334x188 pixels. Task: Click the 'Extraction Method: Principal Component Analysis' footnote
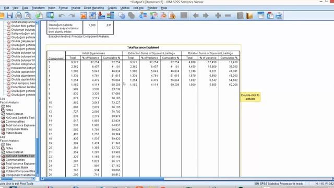click(x=79, y=37)
